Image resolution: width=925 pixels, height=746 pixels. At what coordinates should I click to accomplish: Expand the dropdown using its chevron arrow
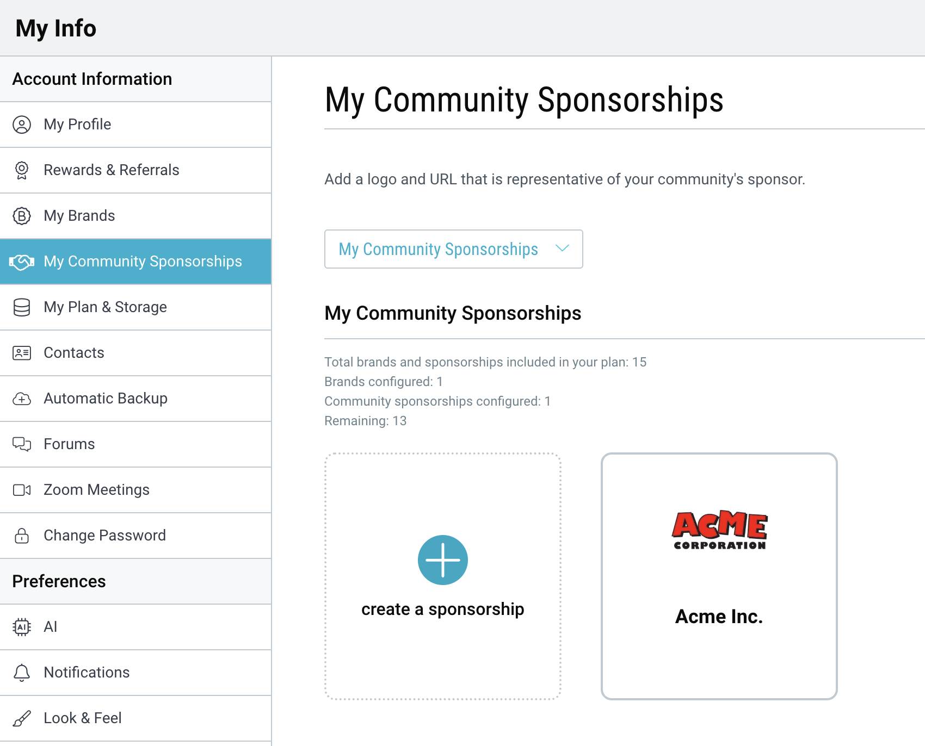(562, 248)
